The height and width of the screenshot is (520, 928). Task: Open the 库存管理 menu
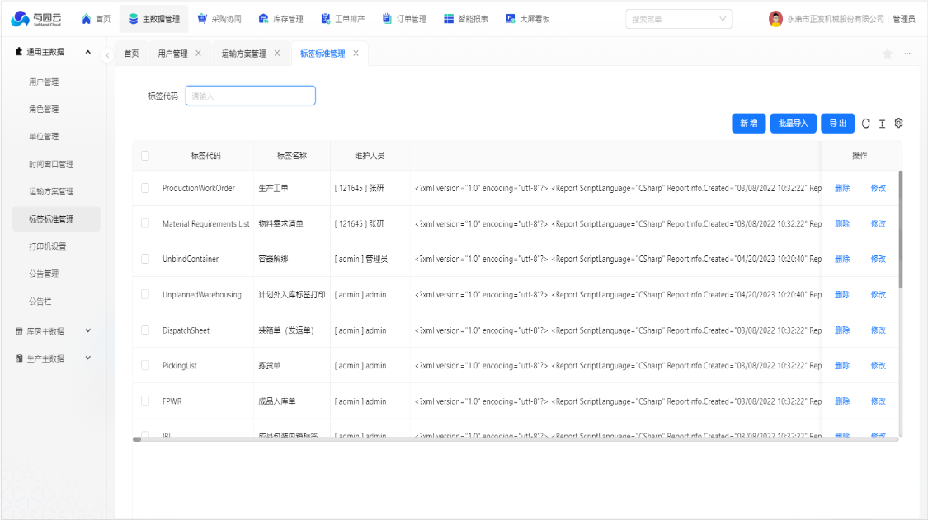(x=281, y=19)
